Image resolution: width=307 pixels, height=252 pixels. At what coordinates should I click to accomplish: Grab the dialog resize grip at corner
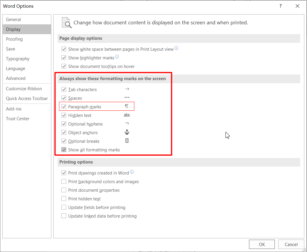pos(304,250)
